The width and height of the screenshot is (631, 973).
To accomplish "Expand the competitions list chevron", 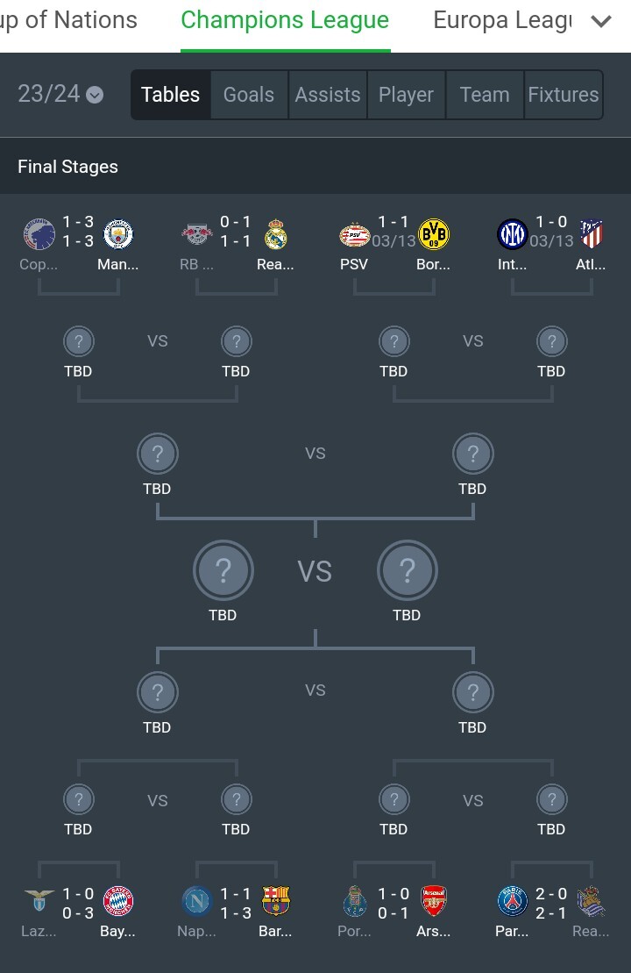I will coord(601,22).
